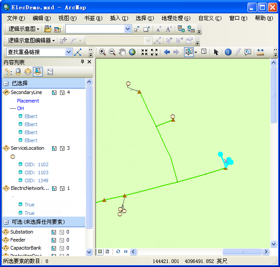This screenshot has width=280, height=267.
Task: Open the Identify tool
Action: pos(228,52)
